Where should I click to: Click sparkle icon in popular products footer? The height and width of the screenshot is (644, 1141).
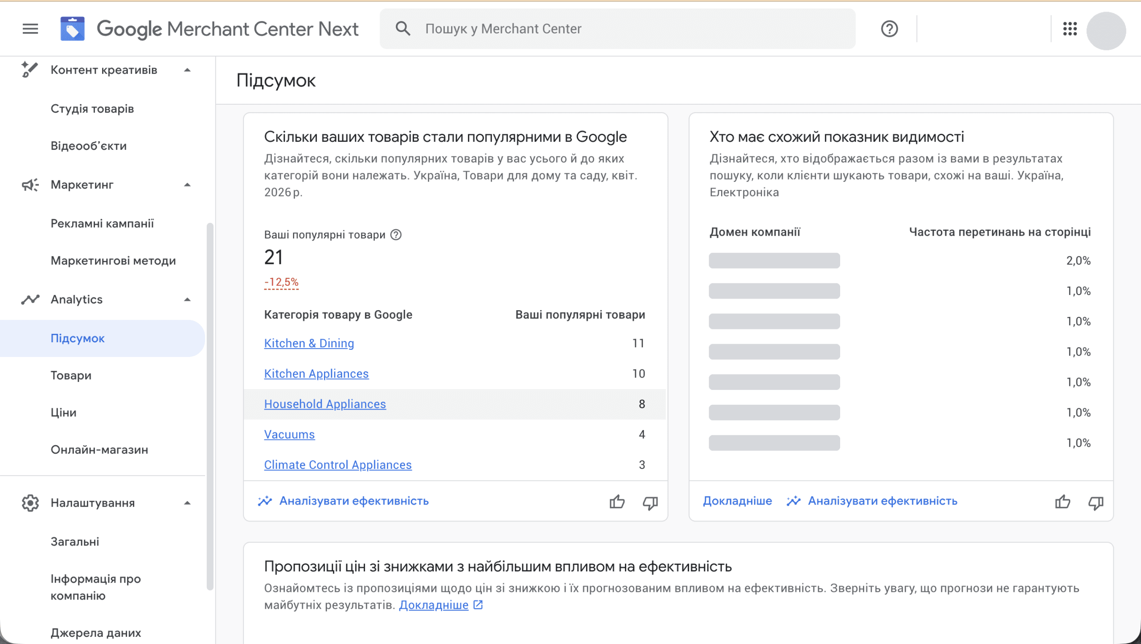(x=265, y=501)
